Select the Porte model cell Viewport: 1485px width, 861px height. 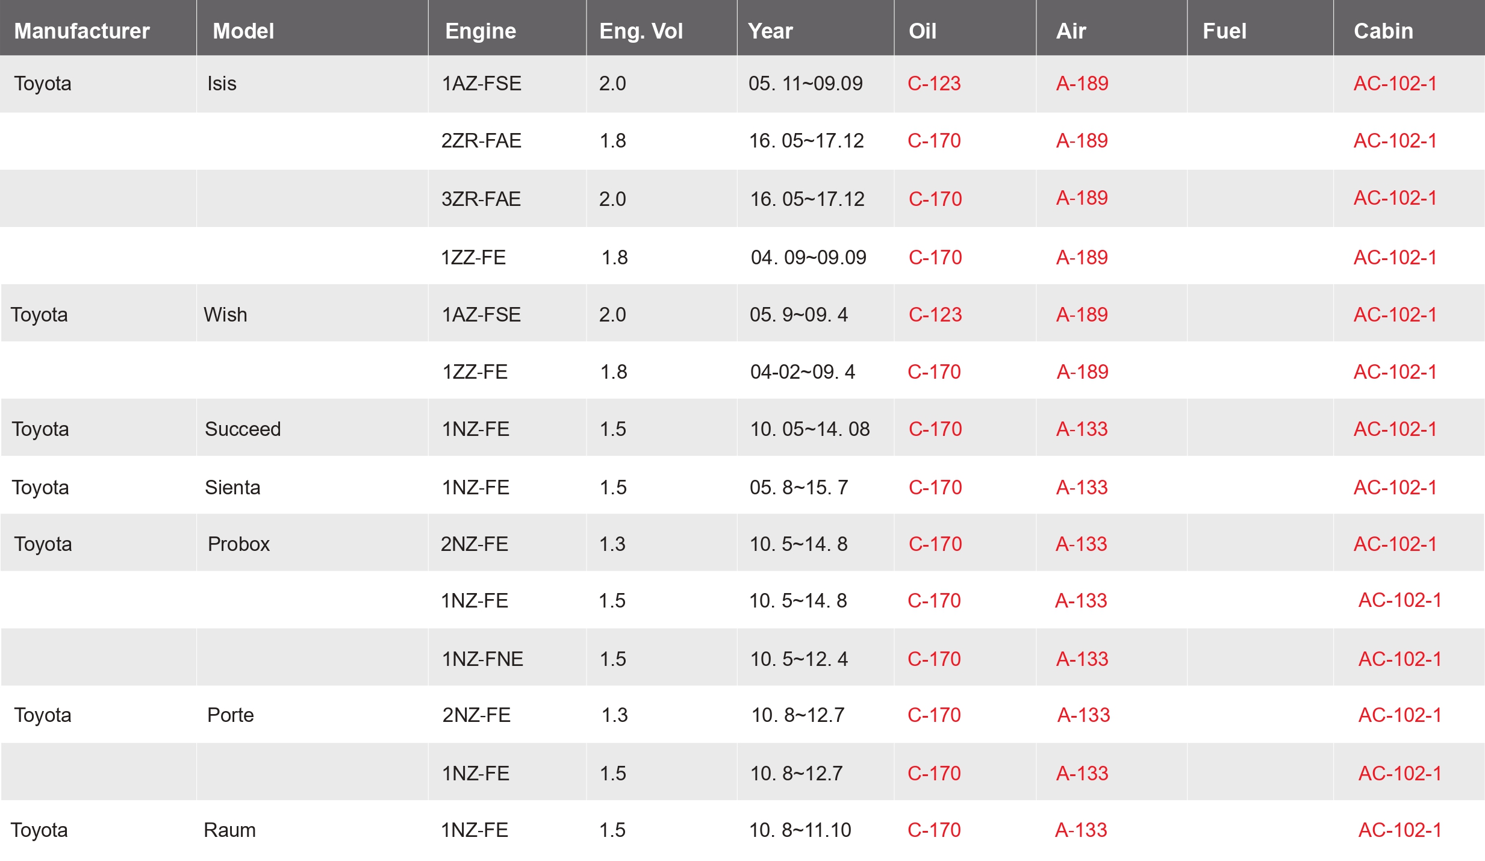click(x=231, y=715)
